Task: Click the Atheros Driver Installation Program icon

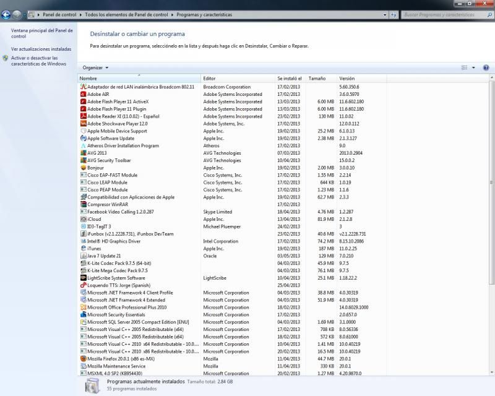Action: click(x=84, y=145)
